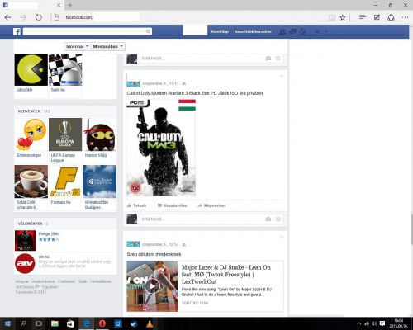The image size is (413, 330).
Task: Open the Sakk.hu chess thumbnail
Action: coord(65,70)
